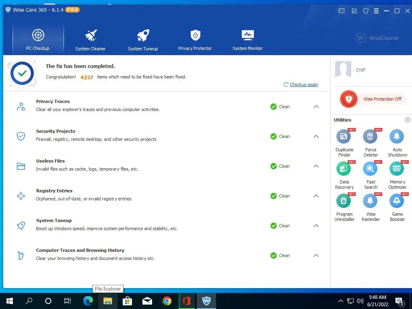Collapse the System Tuneup section chevron
Viewport: 412px width, 309px height.
[316, 226]
